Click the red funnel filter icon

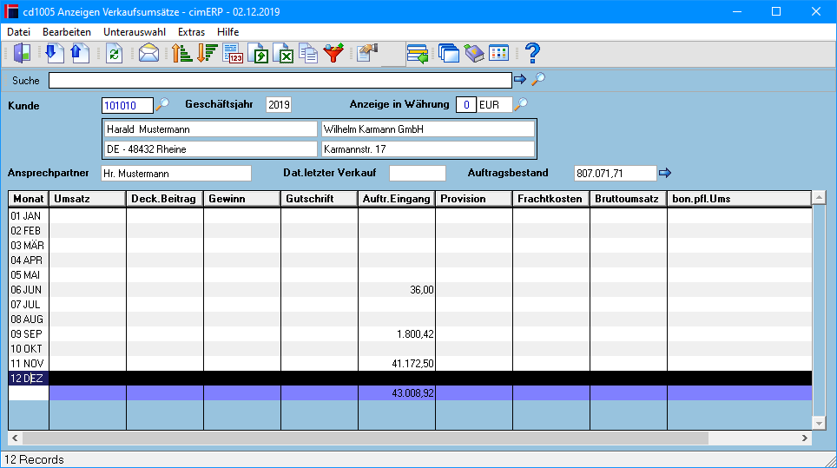[x=333, y=53]
